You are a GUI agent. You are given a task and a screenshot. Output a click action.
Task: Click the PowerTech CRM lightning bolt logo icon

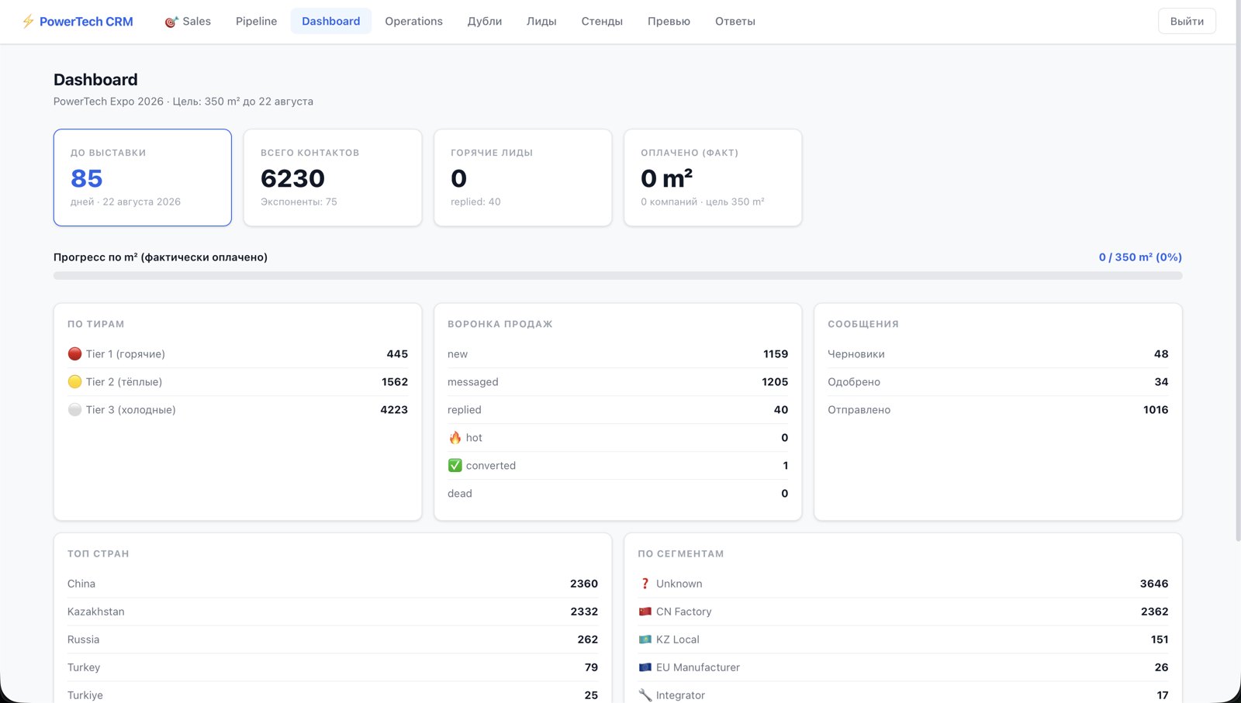[28, 22]
